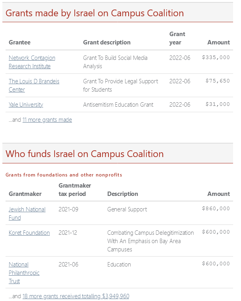Click the Who funds Israel on Campus Coalition heading

84,154
